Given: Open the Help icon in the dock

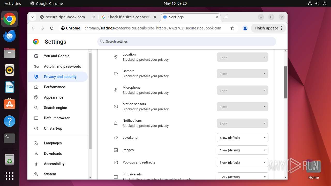Looking at the screenshot, I should 10,121.
